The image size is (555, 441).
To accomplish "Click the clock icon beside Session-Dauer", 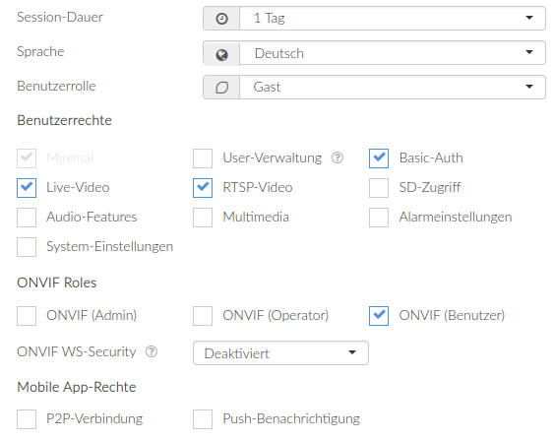I will pyautogui.click(x=221, y=19).
